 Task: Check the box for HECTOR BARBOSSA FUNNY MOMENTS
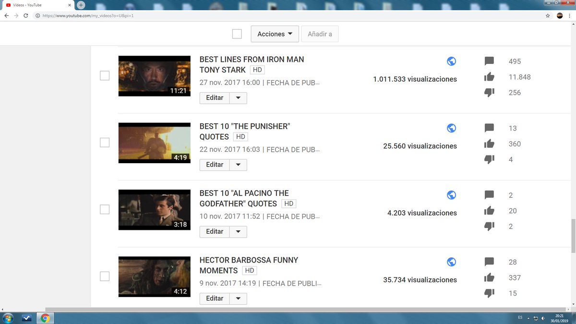click(x=105, y=276)
